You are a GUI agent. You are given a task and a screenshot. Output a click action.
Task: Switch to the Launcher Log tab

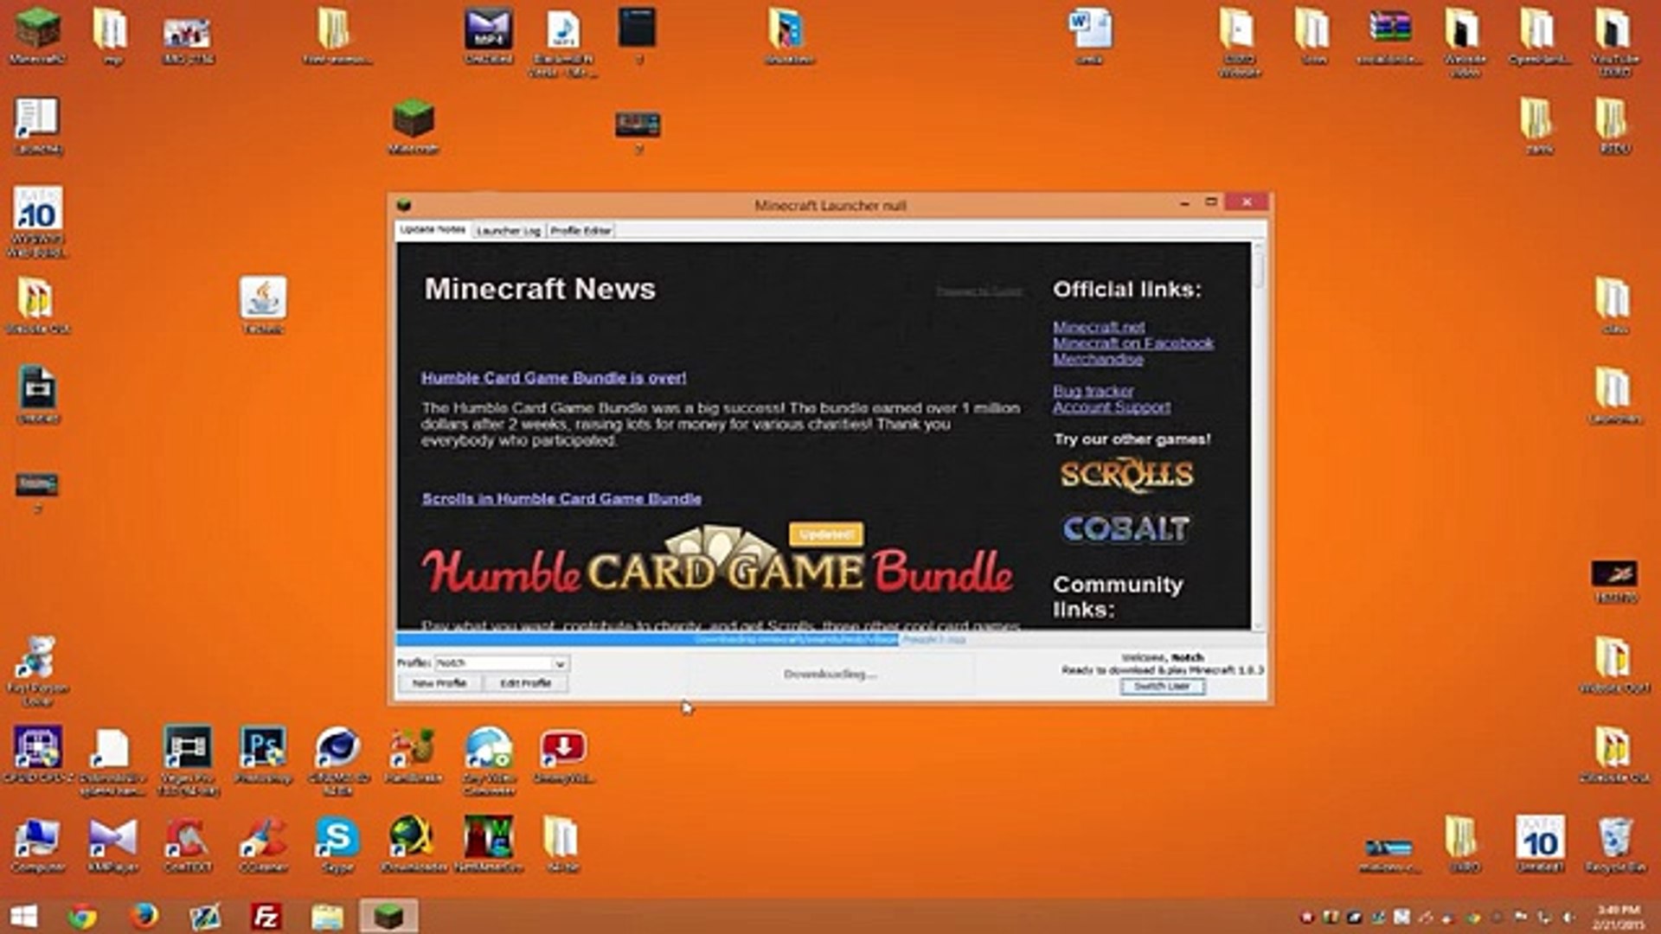pyautogui.click(x=508, y=231)
